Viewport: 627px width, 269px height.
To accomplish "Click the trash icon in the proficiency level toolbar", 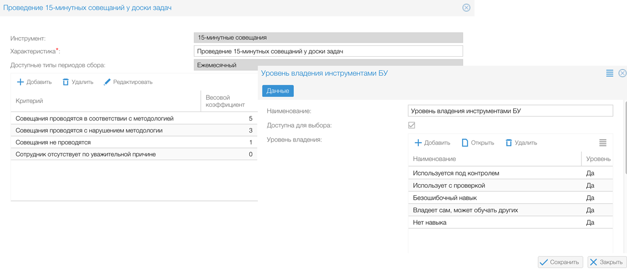I will click(509, 143).
